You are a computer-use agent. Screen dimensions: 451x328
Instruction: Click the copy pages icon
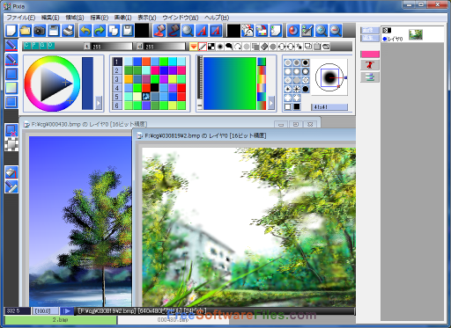tap(114, 31)
